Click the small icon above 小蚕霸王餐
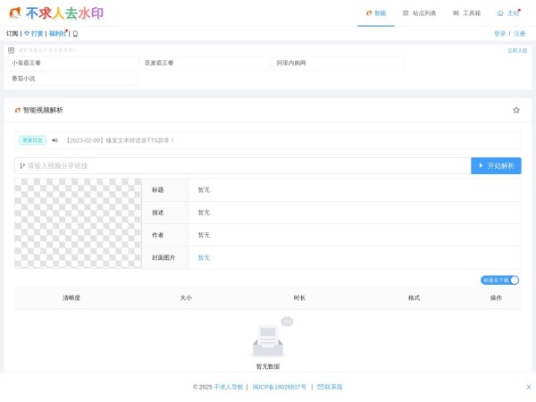The width and height of the screenshot is (536, 402). pos(11,50)
